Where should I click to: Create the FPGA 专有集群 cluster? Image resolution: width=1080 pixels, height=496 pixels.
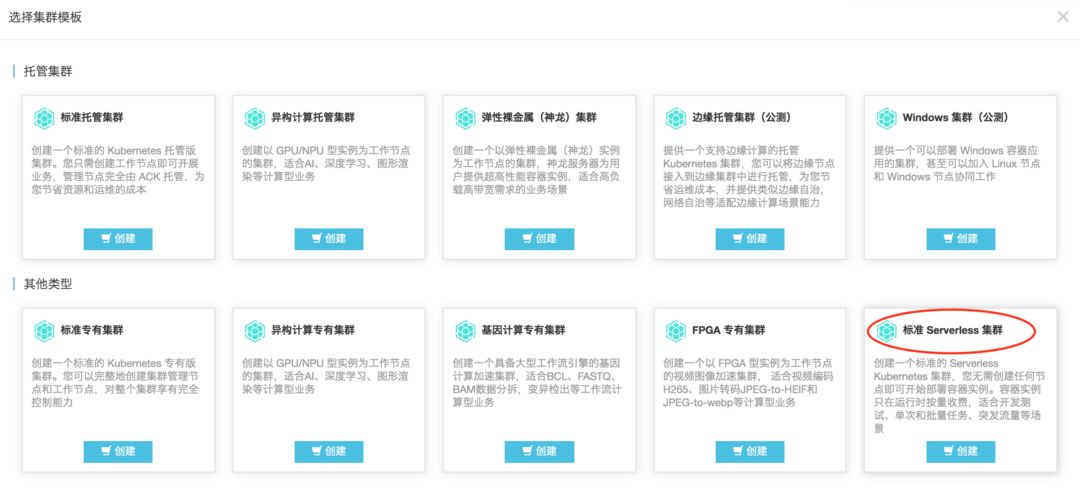pos(750,452)
